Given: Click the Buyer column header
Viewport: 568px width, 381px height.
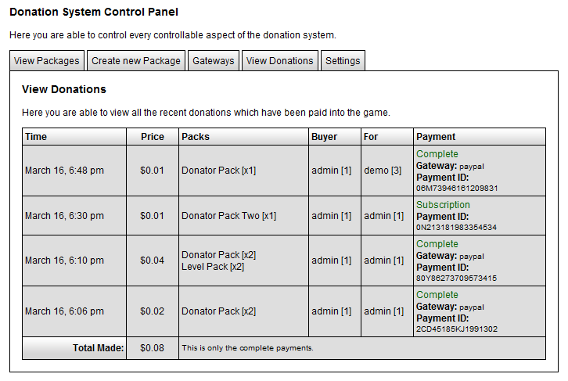Looking at the screenshot, I should coord(325,137).
